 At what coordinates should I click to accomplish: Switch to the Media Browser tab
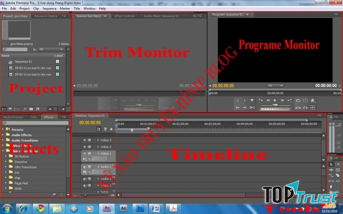pos(14,117)
